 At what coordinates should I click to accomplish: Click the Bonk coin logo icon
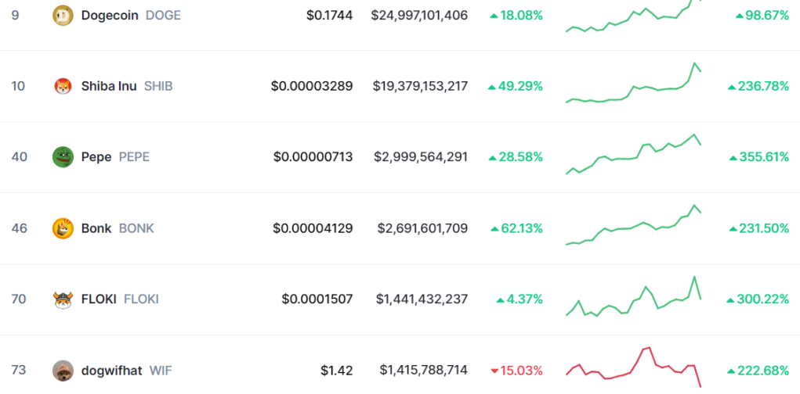63,228
